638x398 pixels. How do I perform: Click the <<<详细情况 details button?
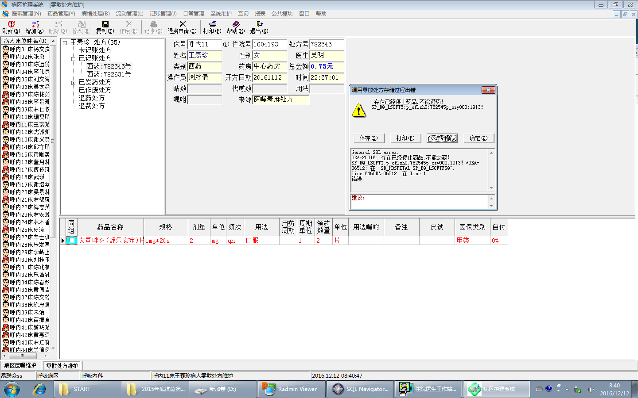tap(442, 138)
